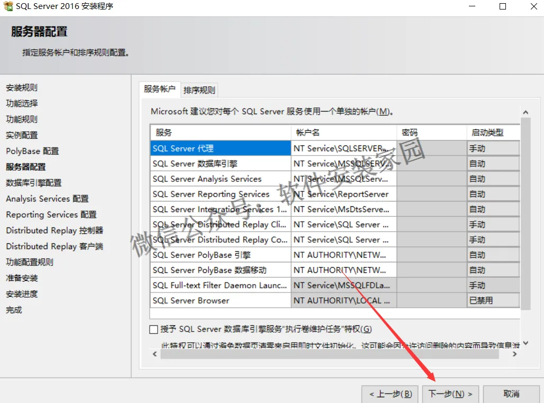This screenshot has height=403, width=544.
Task: Click the 安装进度 step
Action: click(x=22, y=295)
